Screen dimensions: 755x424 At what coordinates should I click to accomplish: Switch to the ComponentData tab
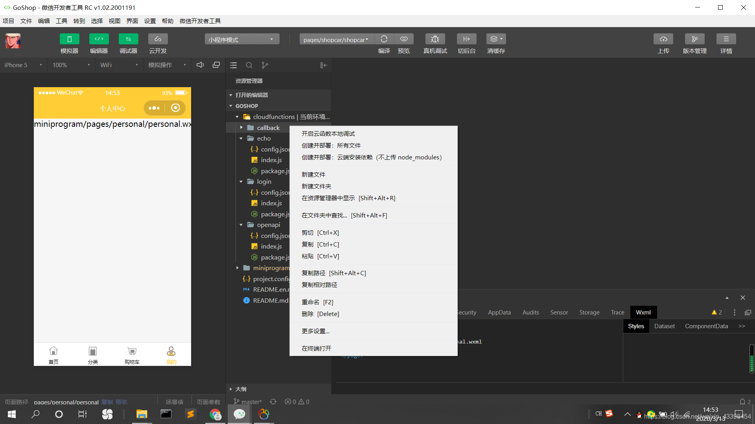click(706, 326)
